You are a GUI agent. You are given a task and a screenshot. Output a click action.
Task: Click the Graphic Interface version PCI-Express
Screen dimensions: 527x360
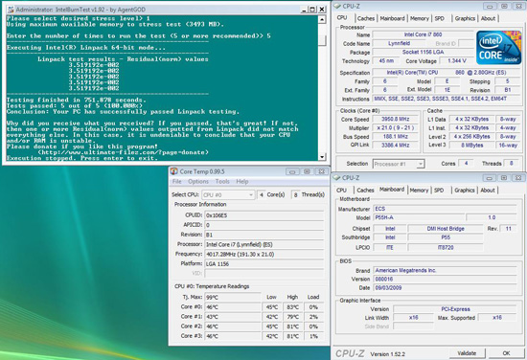tap(455, 309)
